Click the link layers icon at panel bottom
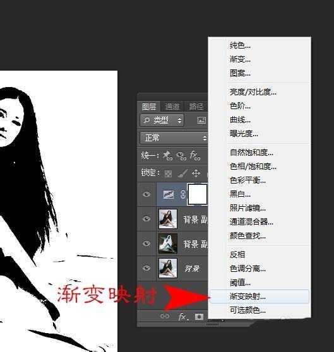 click(x=165, y=316)
